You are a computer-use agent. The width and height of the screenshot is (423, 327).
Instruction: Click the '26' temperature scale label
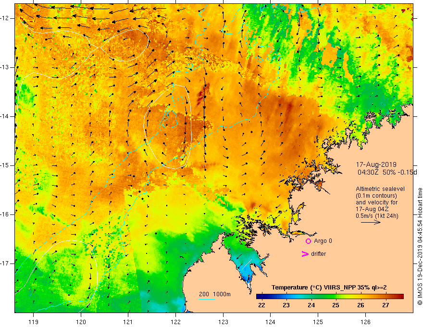[x=361, y=305]
